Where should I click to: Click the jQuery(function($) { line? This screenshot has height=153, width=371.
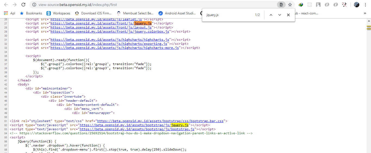(37, 141)
